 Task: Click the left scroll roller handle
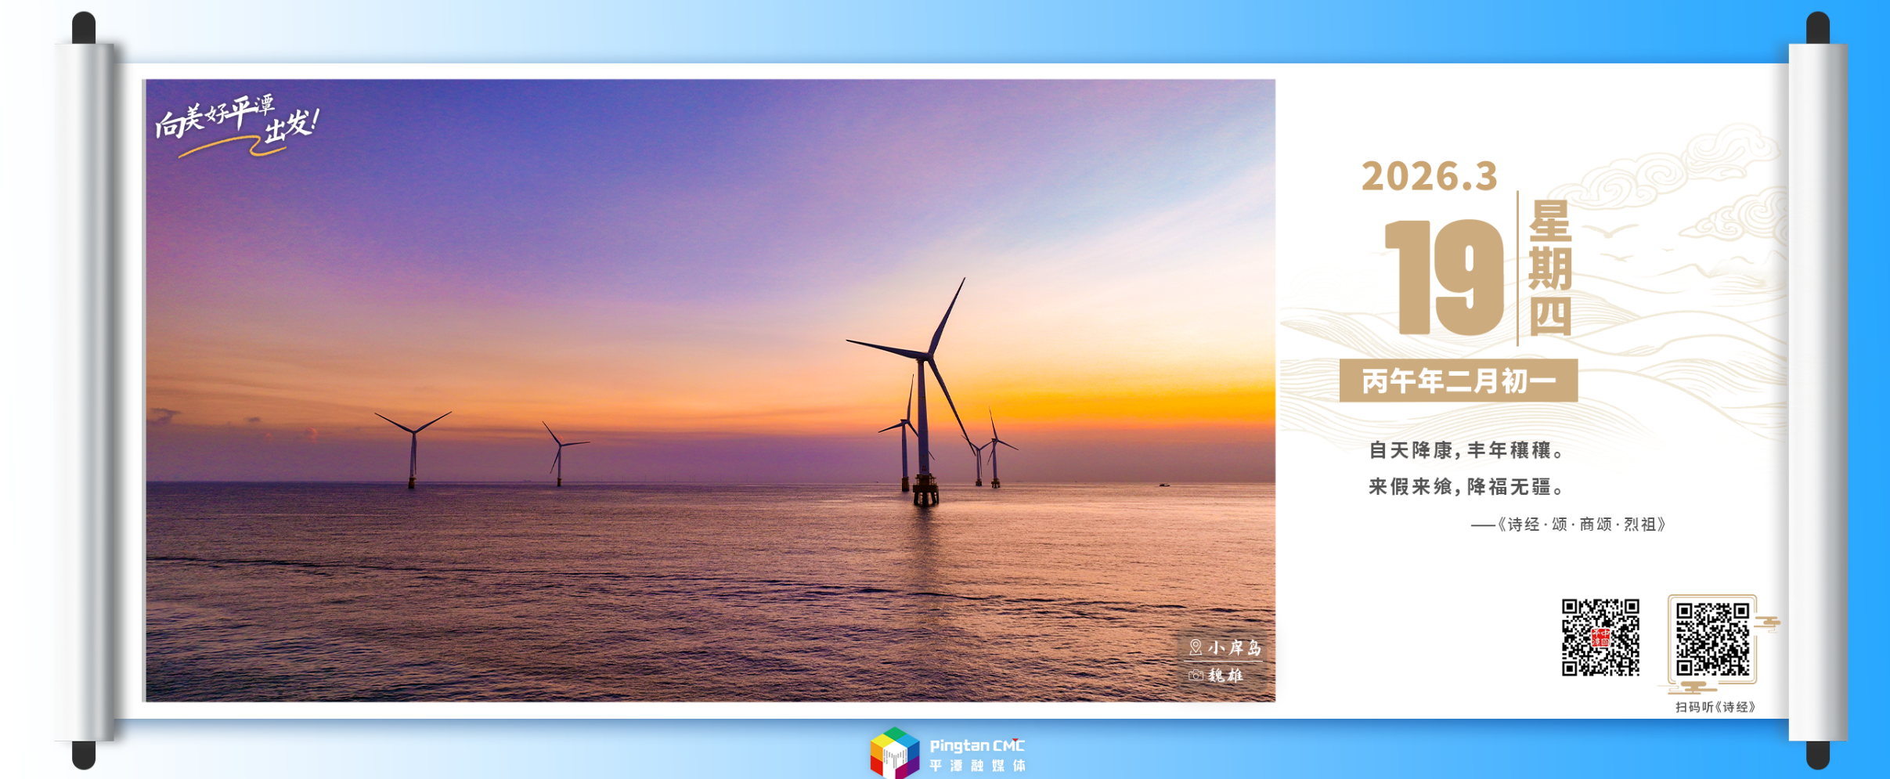85,391
